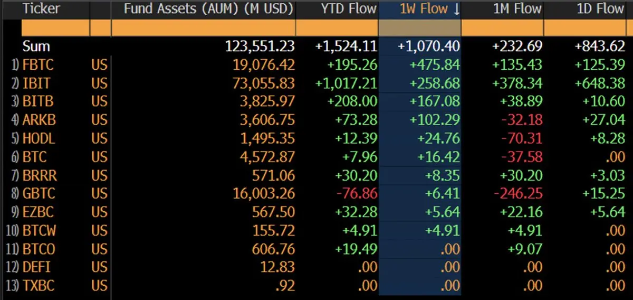Image resolution: width=633 pixels, height=300 pixels.
Task: Click the YTD Flow column header
Action: click(x=349, y=9)
